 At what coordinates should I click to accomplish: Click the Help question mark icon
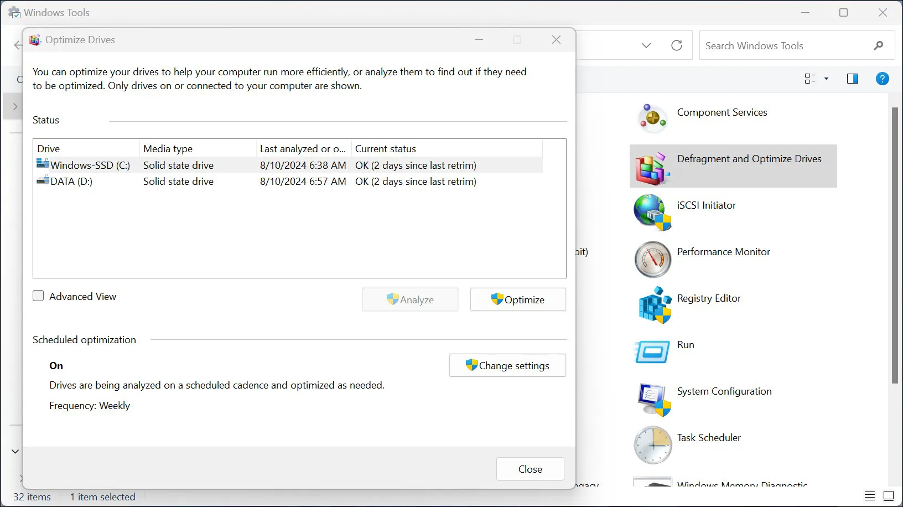pos(882,79)
